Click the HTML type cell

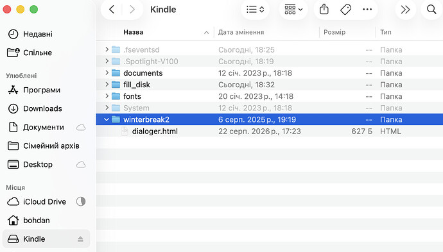point(390,131)
